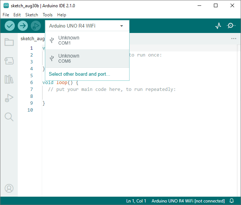This screenshot has height=205, width=241.
Task: Open the Library Manager sidebar panel
Action: pos(9,79)
